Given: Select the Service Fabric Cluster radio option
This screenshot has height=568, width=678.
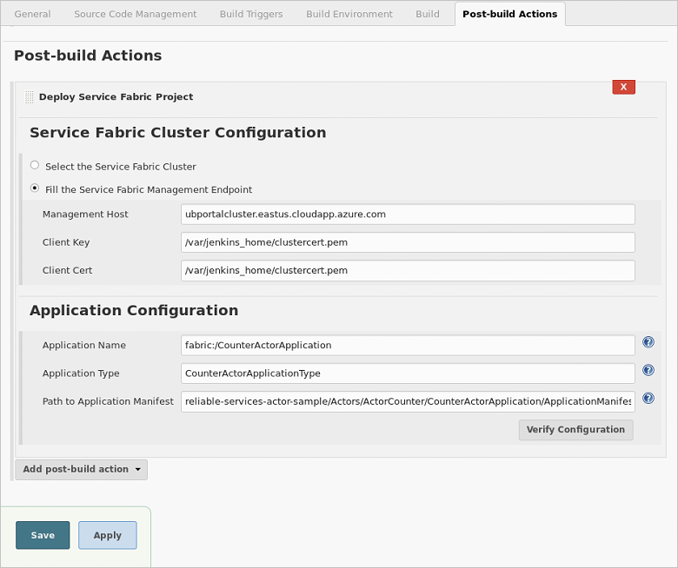Looking at the screenshot, I should (35, 165).
